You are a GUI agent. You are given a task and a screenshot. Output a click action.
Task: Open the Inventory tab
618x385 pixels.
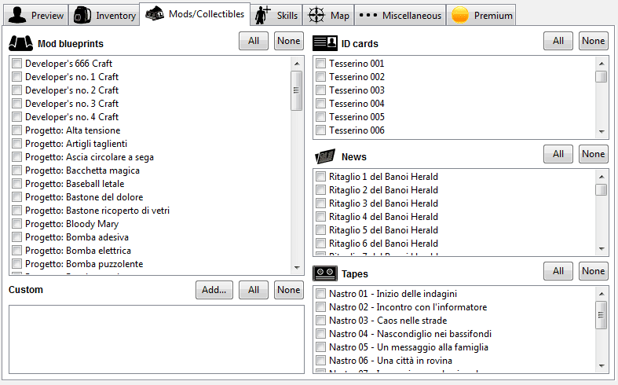(103, 15)
